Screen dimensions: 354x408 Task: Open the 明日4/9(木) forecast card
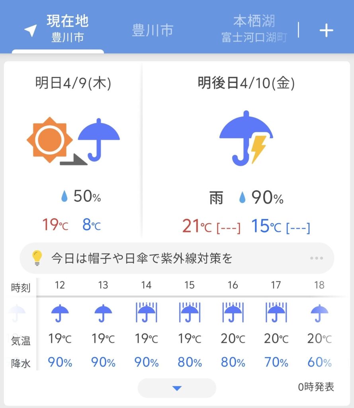(73, 83)
